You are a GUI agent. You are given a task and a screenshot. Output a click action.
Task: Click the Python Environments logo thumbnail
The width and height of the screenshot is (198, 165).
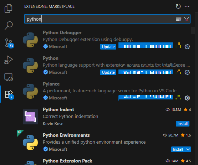pos(30,143)
